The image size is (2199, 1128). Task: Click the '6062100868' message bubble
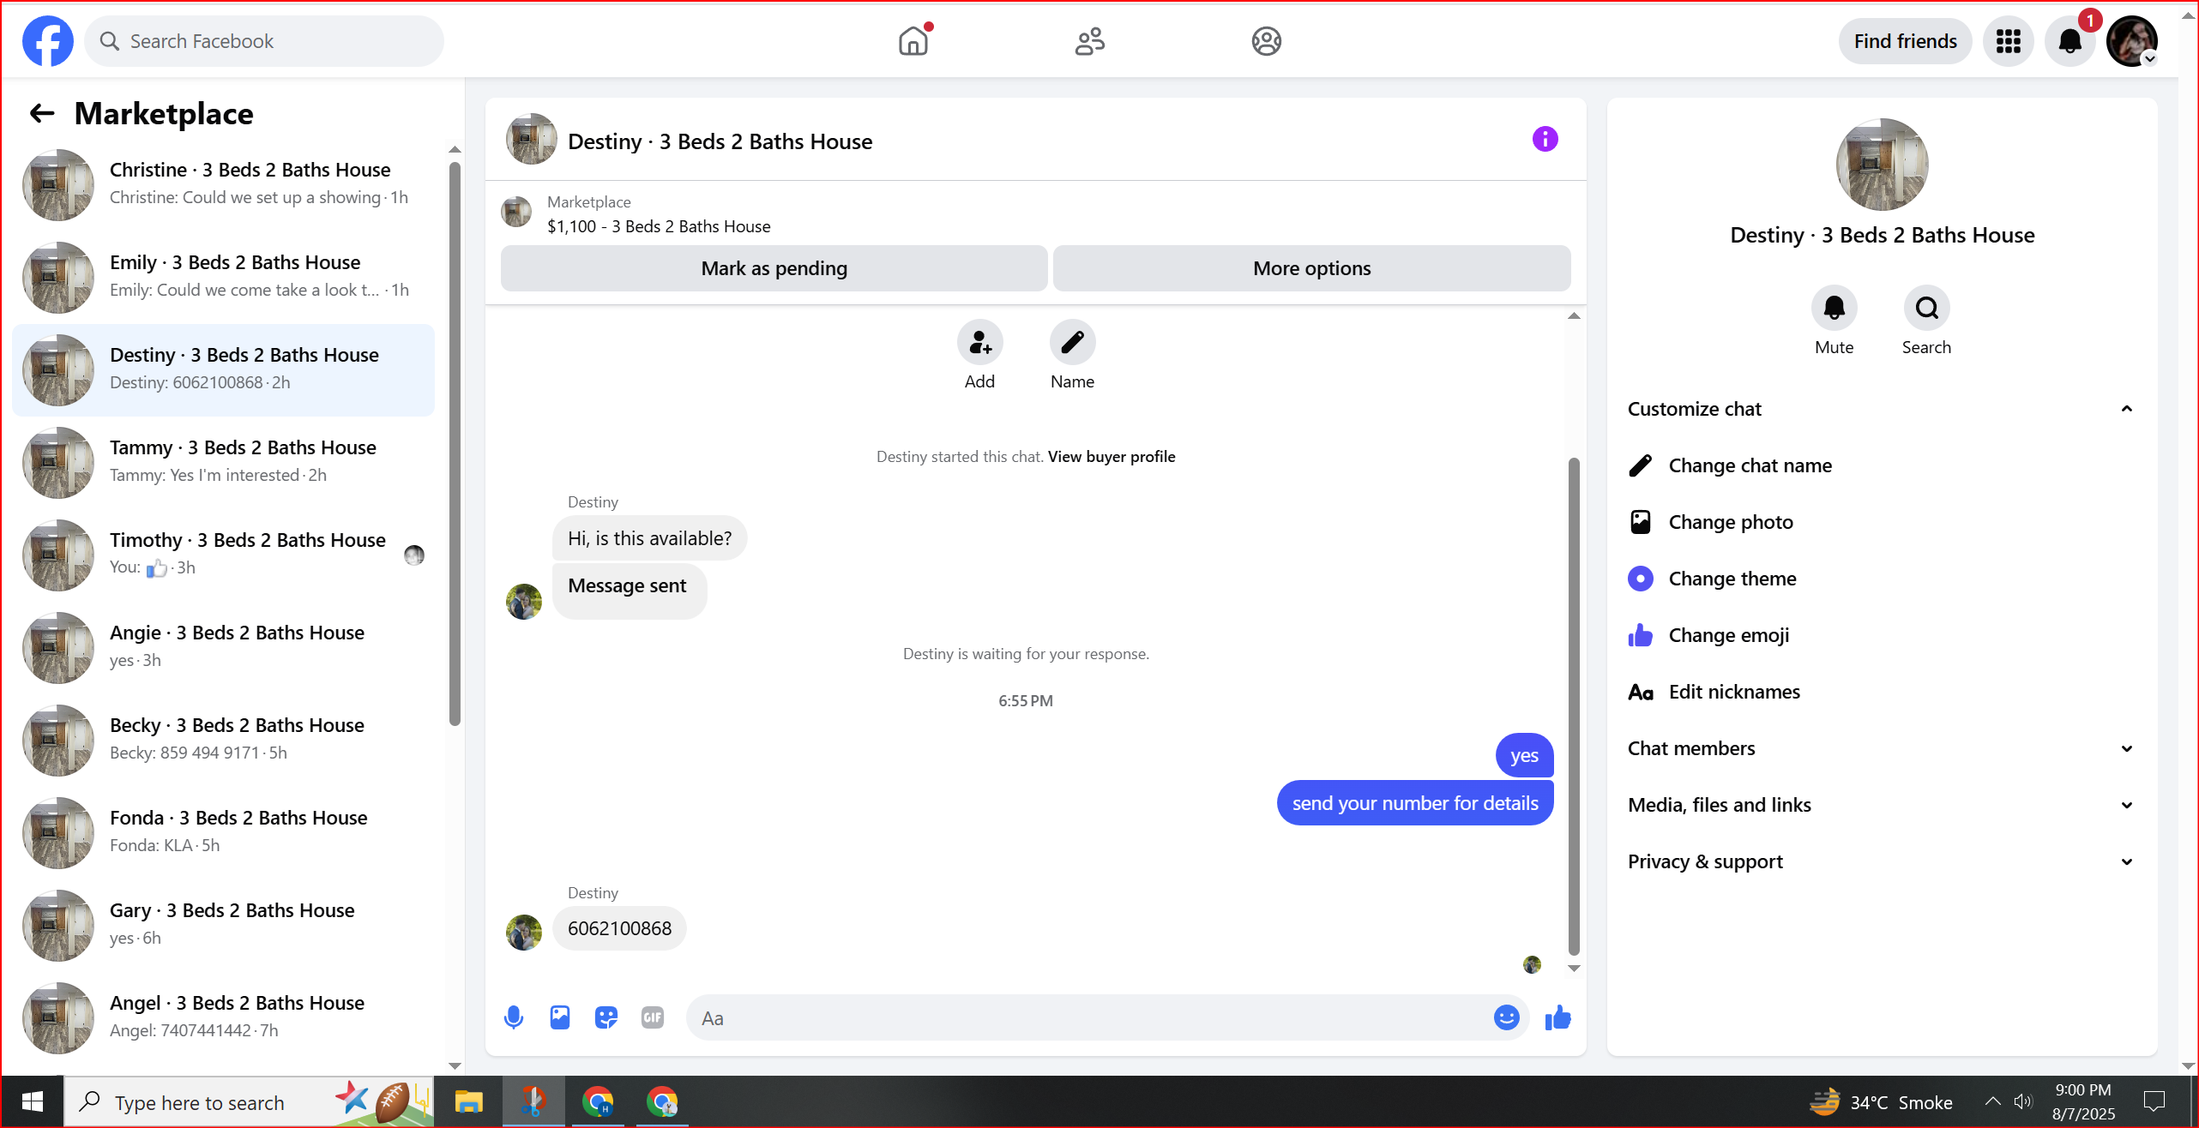click(x=619, y=928)
